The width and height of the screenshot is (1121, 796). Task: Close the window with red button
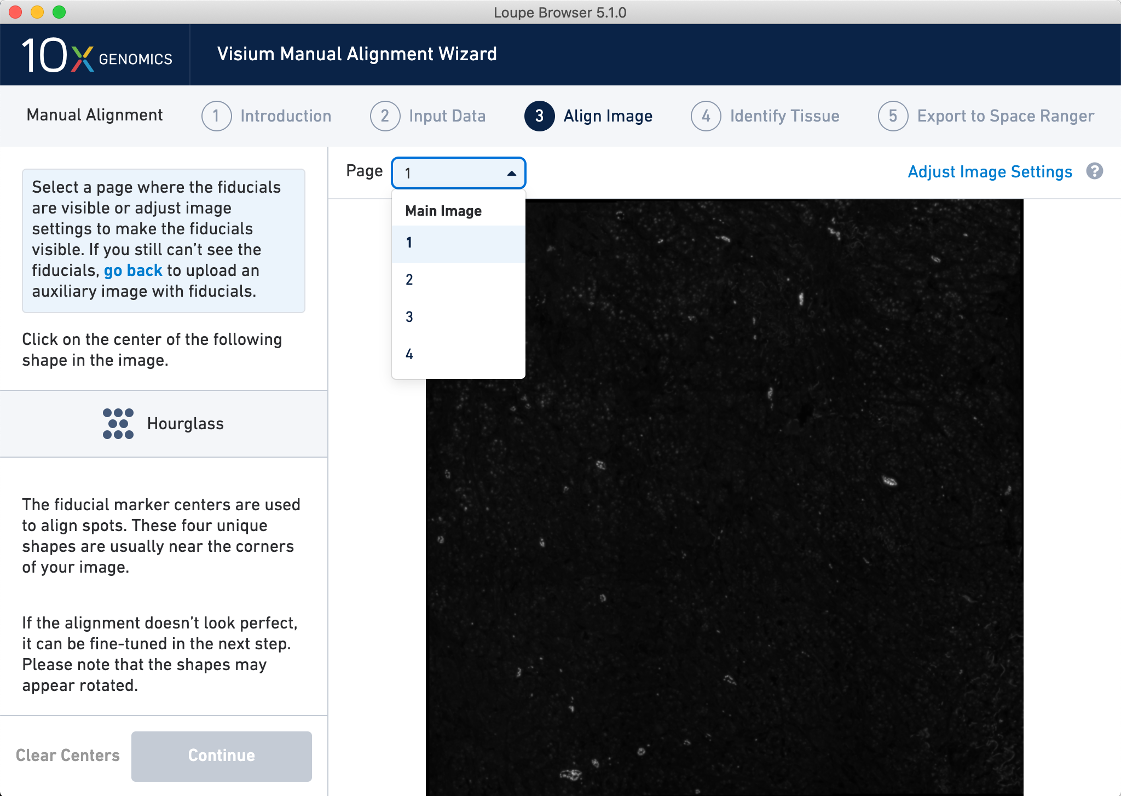point(15,12)
